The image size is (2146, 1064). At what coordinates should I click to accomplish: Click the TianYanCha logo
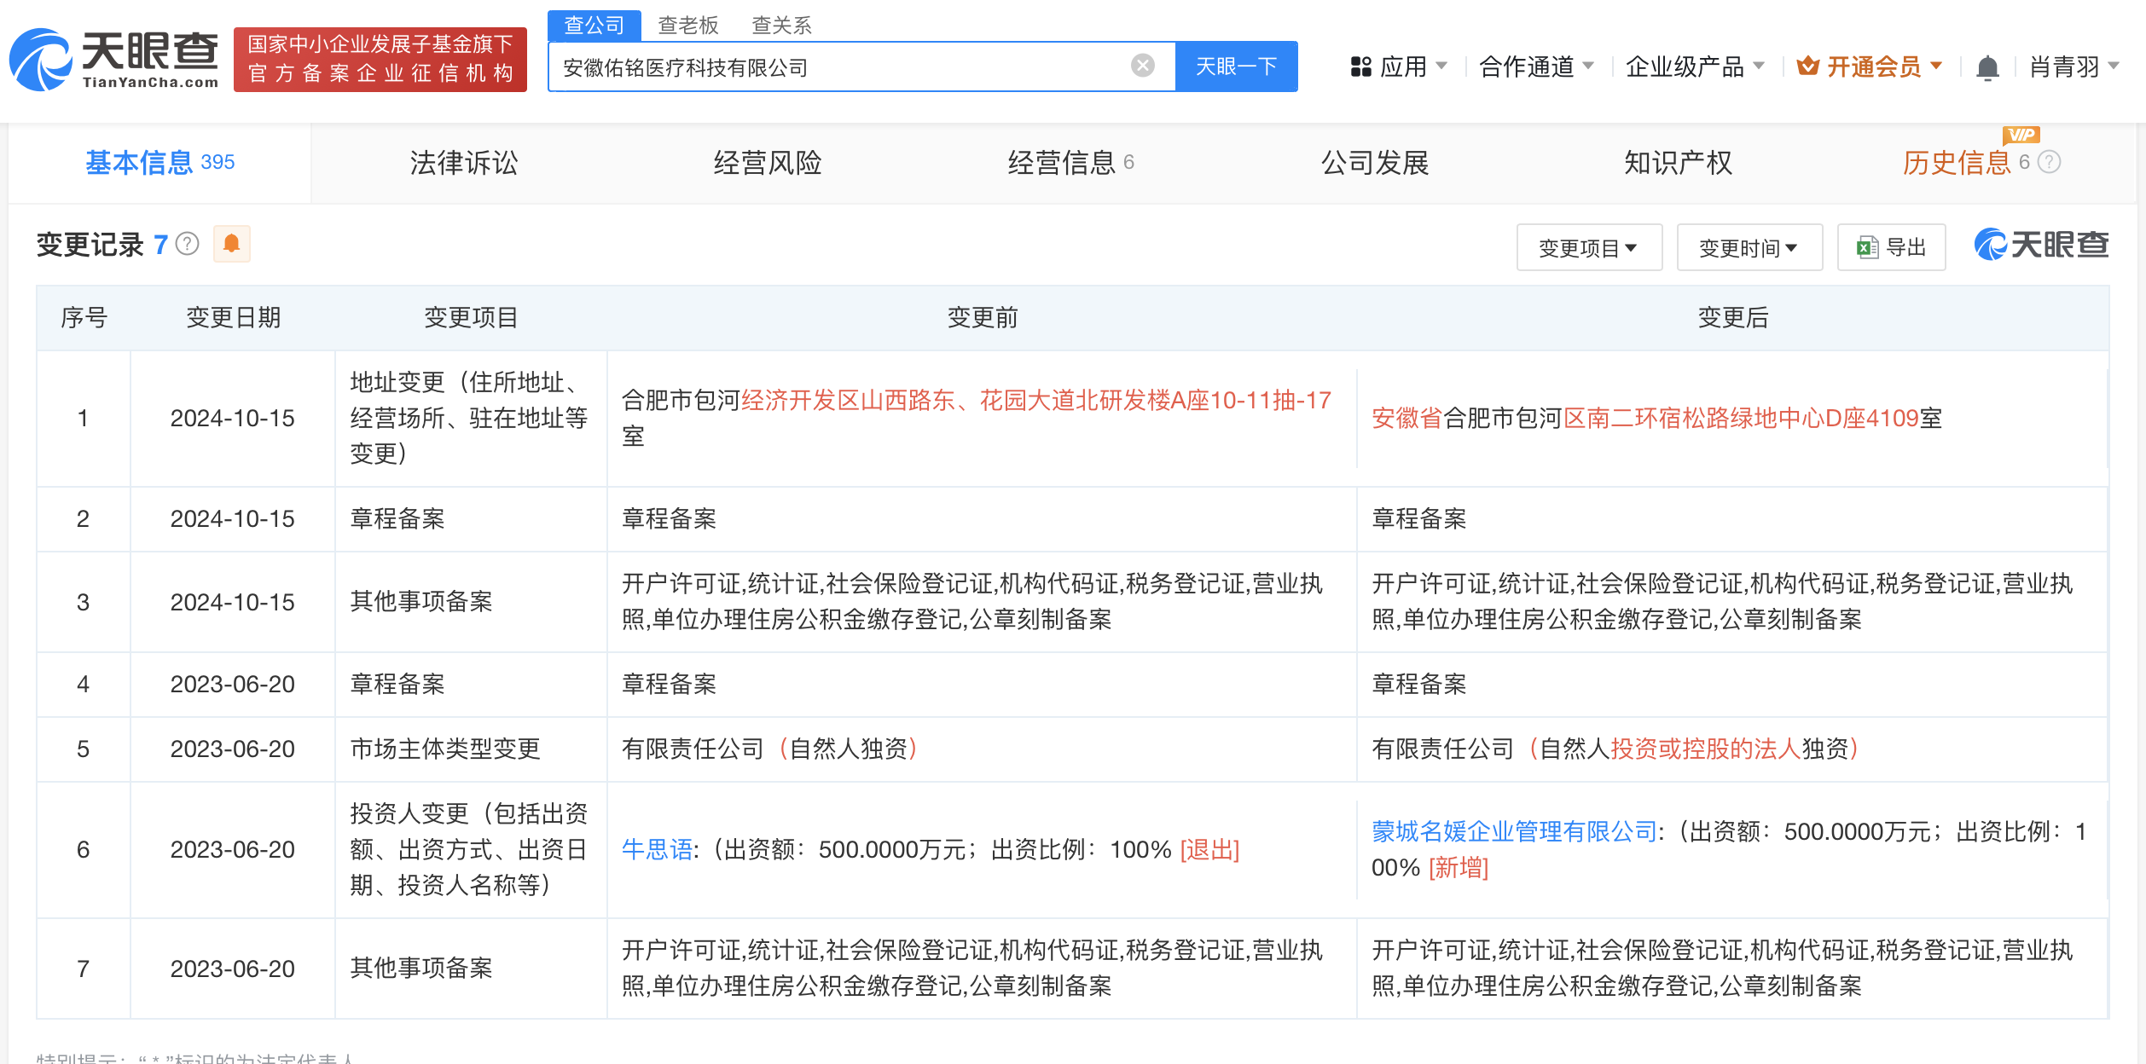pyautogui.click(x=114, y=60)
